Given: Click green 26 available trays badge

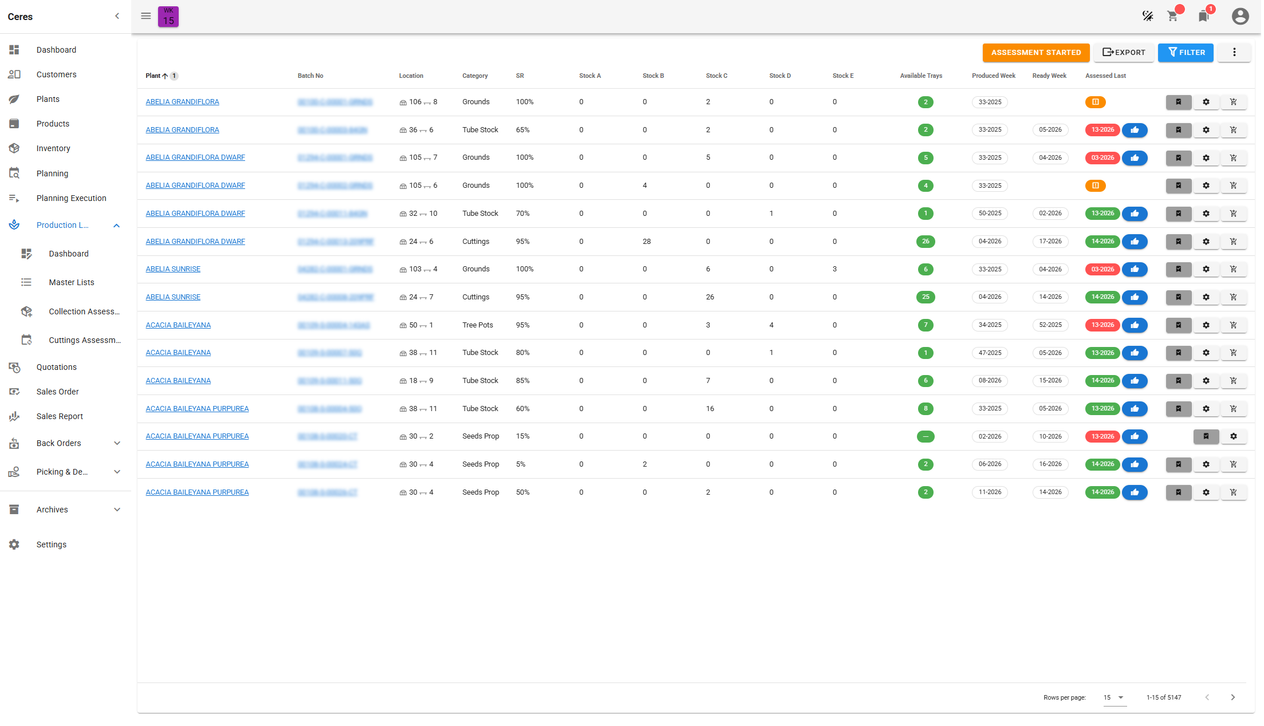Looking at the screenshot, I should [926, 242].
